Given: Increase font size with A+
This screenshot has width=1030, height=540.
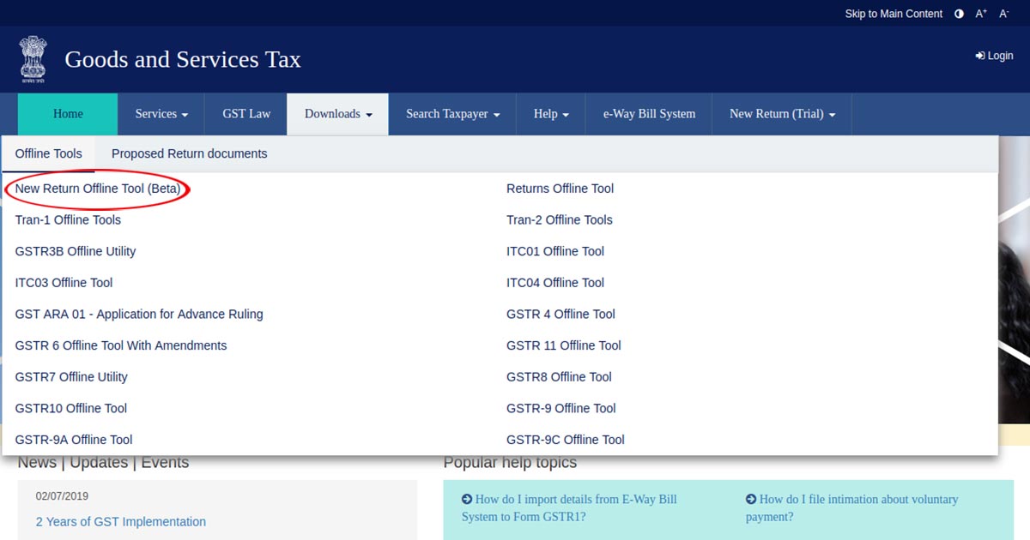Looking at the screenshot, I should (x=981, y=14).
